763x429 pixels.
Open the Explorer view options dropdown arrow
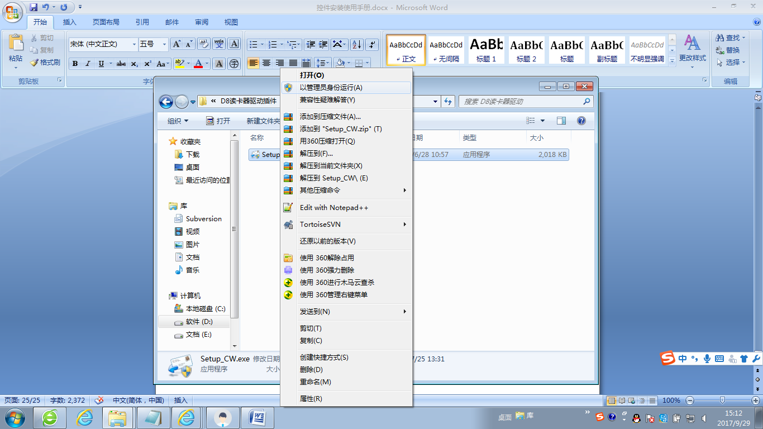click(542, 121)
